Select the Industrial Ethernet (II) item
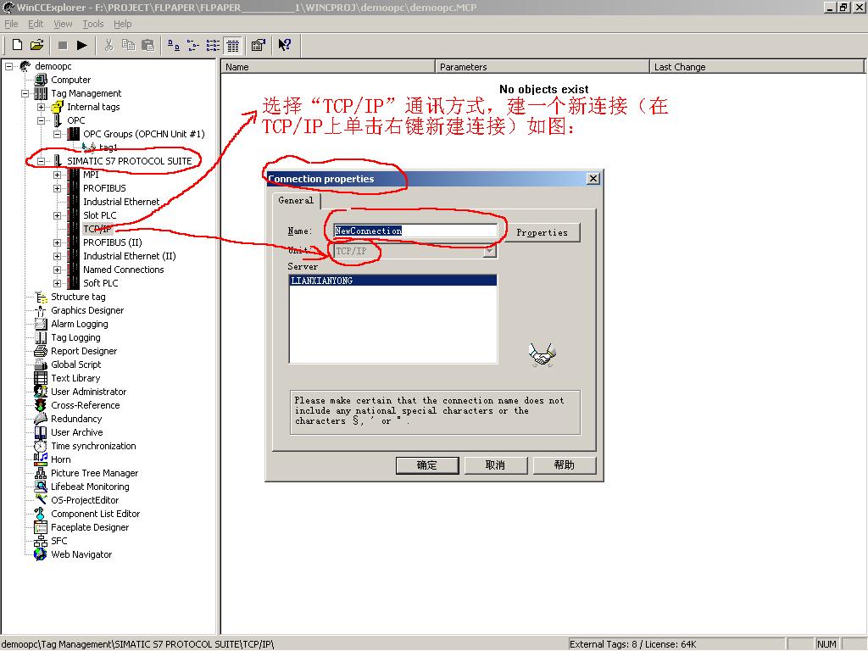This screenshot has width=868, height=651. [x=130, y=256]
